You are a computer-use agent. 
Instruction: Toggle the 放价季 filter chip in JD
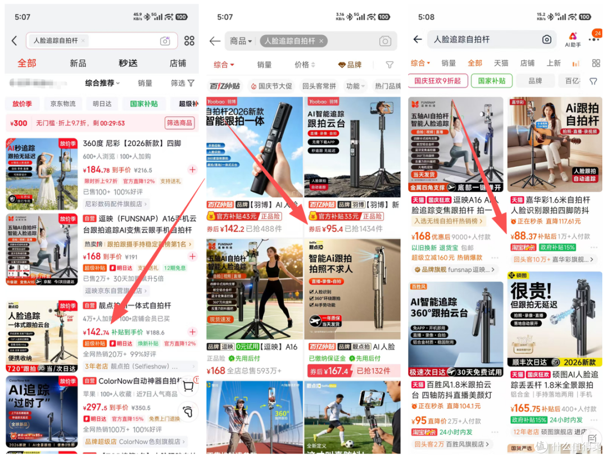[22, 104]
